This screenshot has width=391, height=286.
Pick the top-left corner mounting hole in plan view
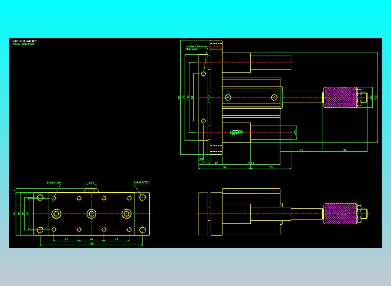click(40, 198)
